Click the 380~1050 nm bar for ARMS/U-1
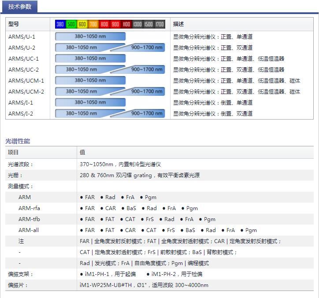The image size is (319, 298). [90, 36]
